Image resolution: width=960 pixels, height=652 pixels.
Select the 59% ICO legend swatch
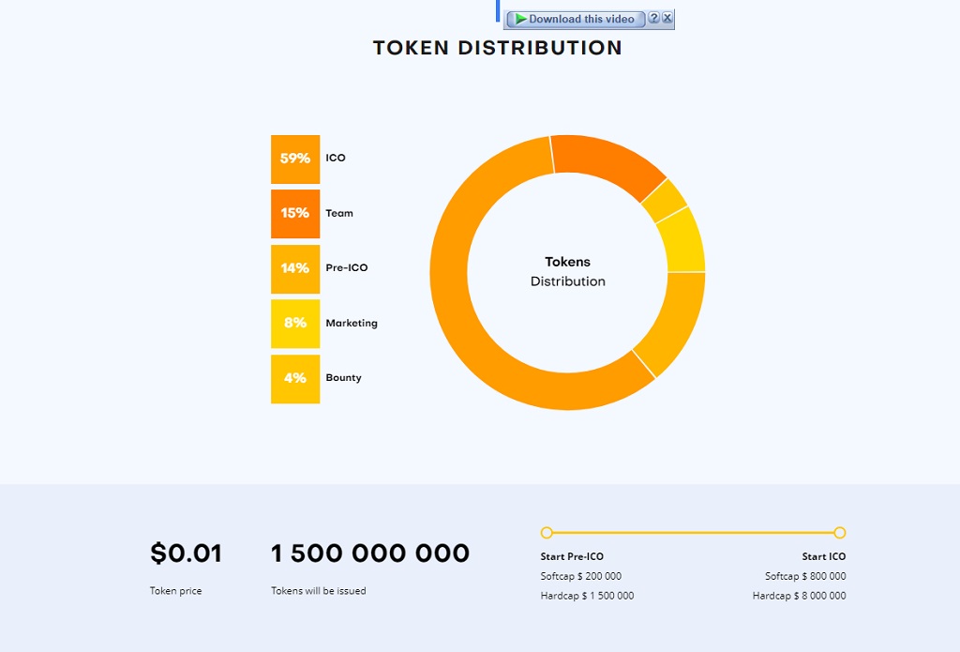295,159
